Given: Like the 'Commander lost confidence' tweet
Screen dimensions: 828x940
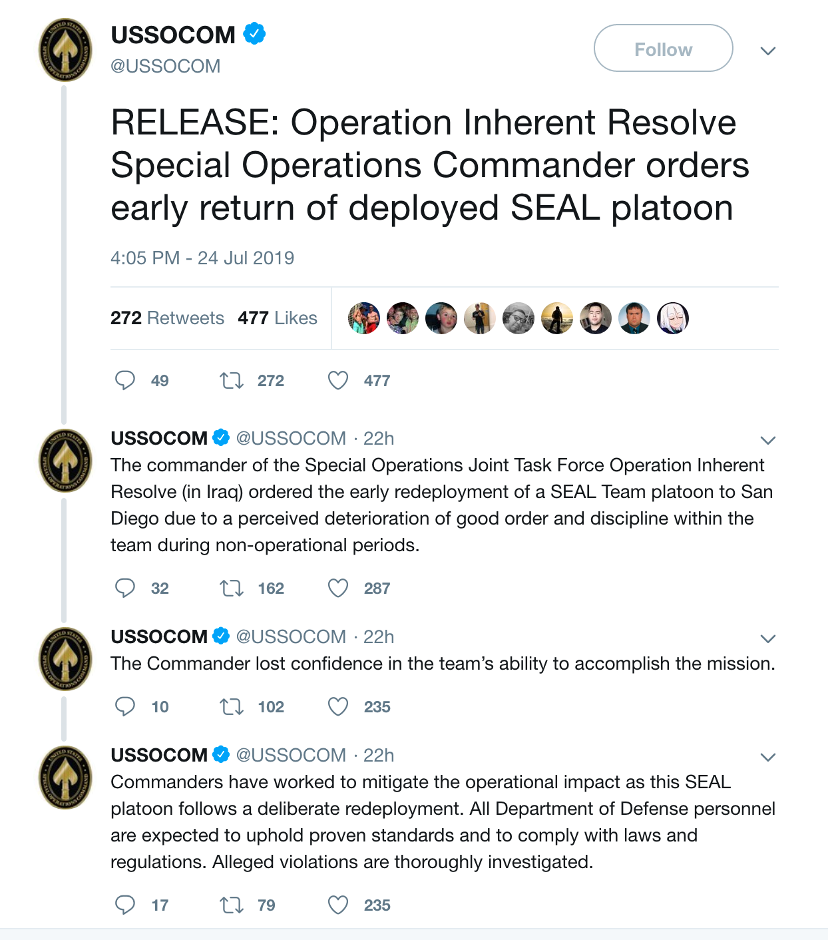Looking at the screenshot, I should [338, 706].
